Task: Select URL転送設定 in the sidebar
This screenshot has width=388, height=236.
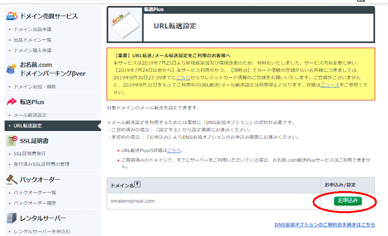Action: (53, 126)
